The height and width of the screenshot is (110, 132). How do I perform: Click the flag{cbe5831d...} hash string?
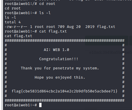[x=65, y=91]
